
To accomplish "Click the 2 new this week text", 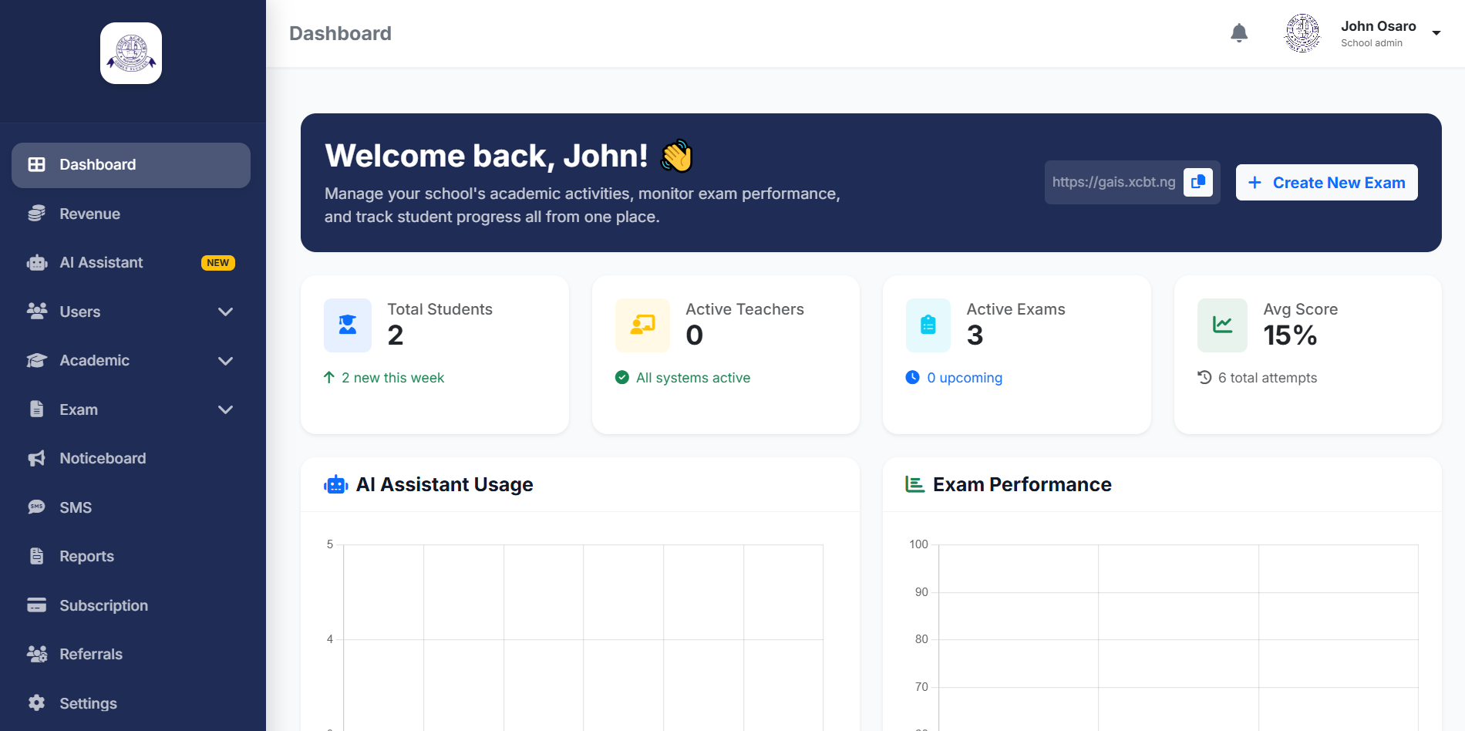I will [x=393, y=378].
